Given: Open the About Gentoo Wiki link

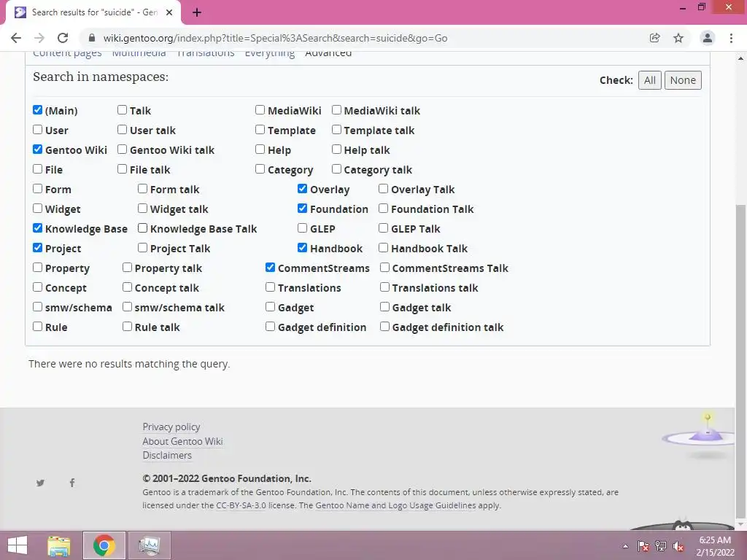Looking at the screenshot, I should (x=182, y=441).
